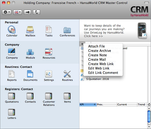Click the Current column header
Screen dimensions: 151x129
127,105
